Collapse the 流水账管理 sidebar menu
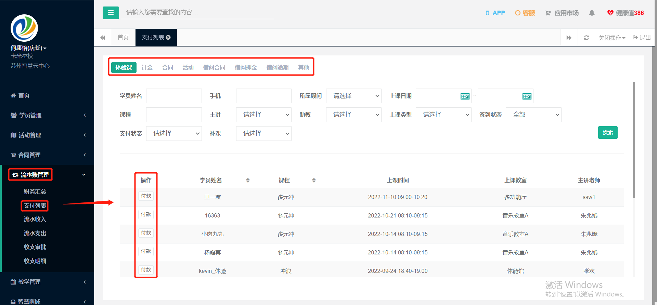The height and width of the screenshot is (305, 657). pos(48,175)
